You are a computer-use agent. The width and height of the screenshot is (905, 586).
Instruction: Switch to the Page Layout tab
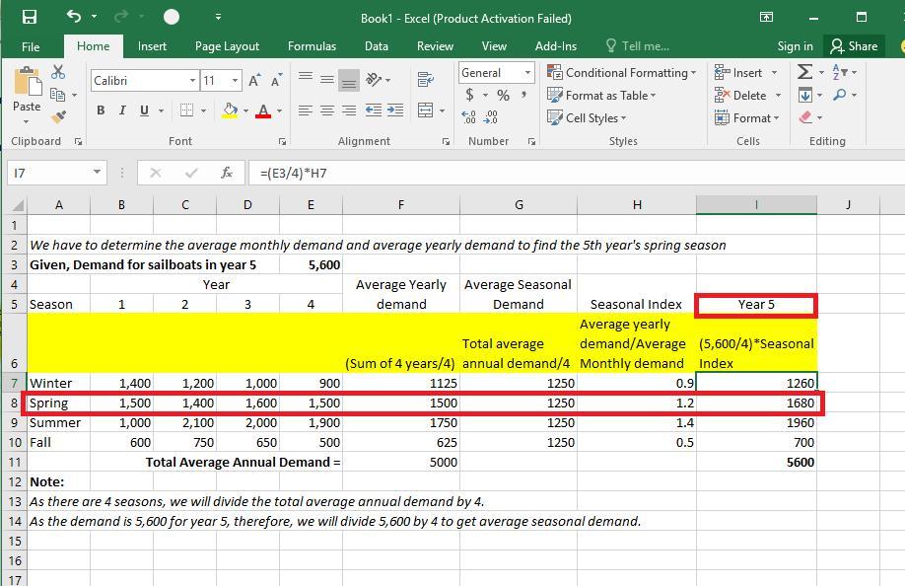tap(227, 45)
